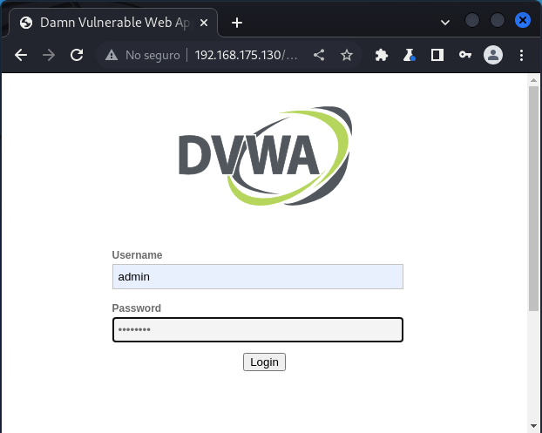Click the scrollbar up arrow

(x=533, y=80)
